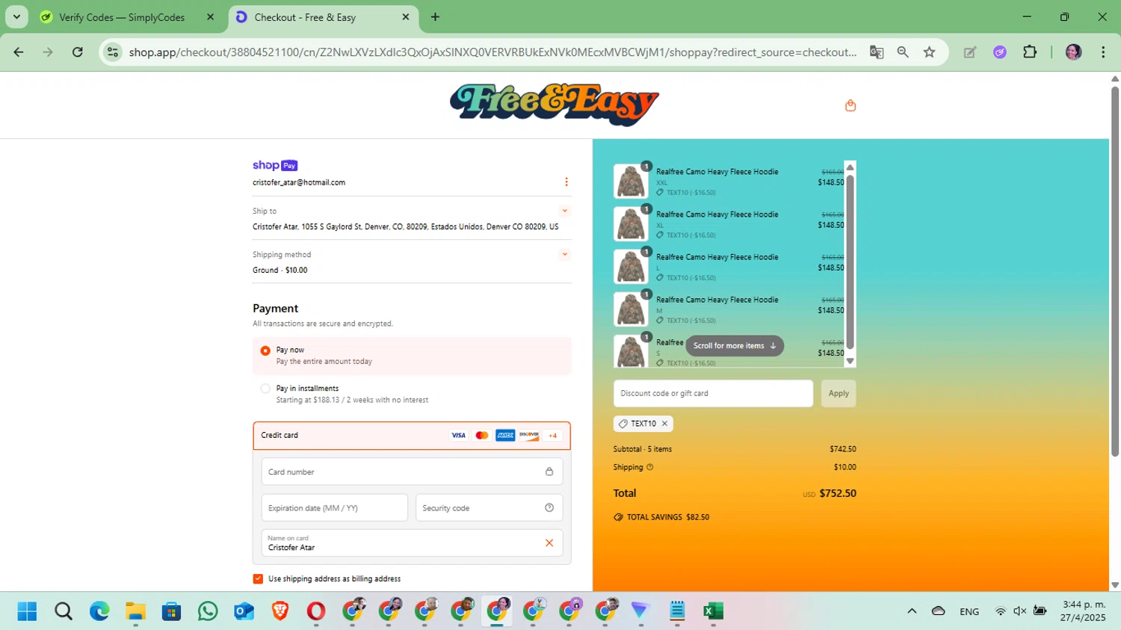
Task: Click the shipping info help icon
Action: tap(649, 467)
